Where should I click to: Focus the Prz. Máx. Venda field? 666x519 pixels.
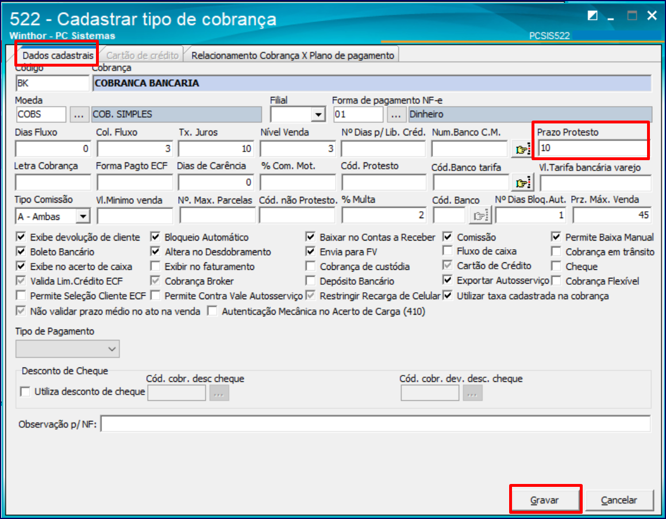pos(612,215)
